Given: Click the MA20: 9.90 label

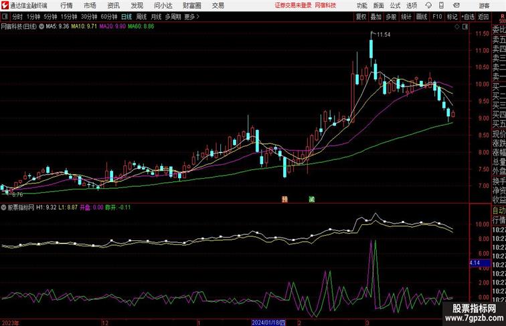Looking at the screenshot, I should tap(112, 27).
